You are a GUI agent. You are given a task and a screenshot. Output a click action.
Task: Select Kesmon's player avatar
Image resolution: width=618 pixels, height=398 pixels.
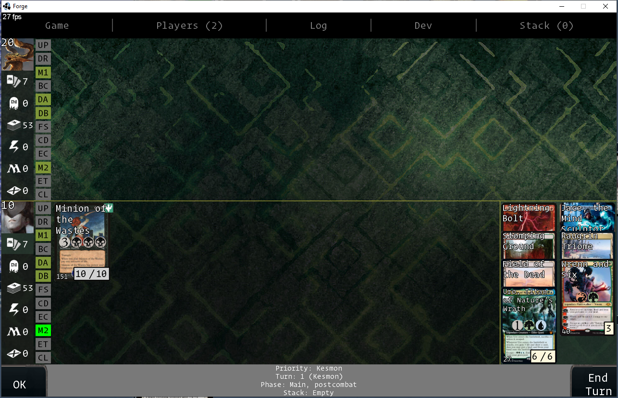[x=17, y=217]
